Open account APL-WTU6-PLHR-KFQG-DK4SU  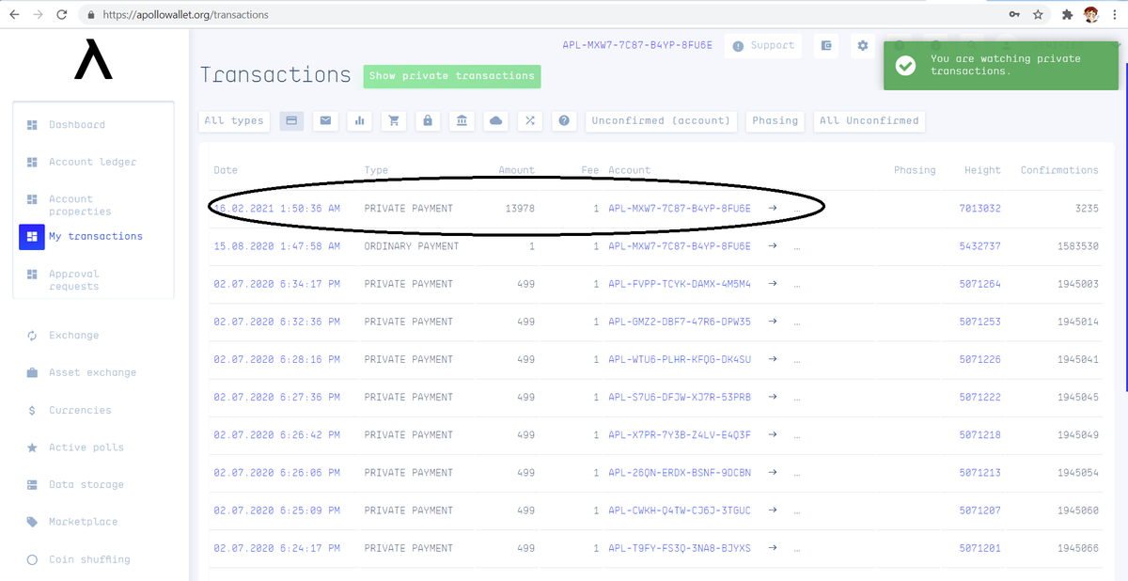click(x=680, y=359)
